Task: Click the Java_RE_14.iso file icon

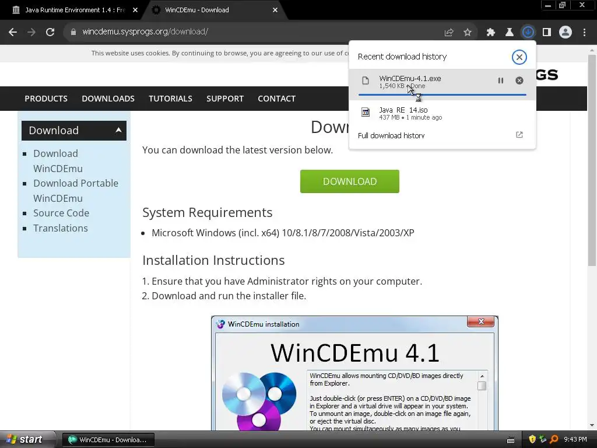Action: pos(366,112)
